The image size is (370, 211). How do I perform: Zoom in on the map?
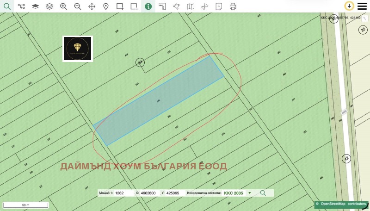63,6
